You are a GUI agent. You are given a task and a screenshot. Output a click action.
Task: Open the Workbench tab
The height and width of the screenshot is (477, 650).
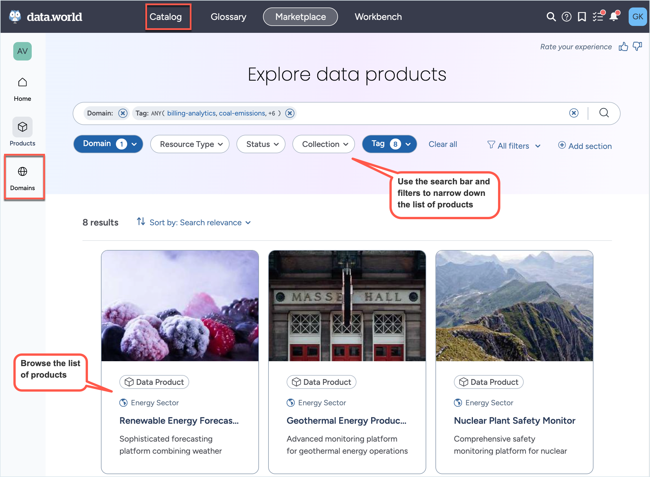tap(378, 17)
